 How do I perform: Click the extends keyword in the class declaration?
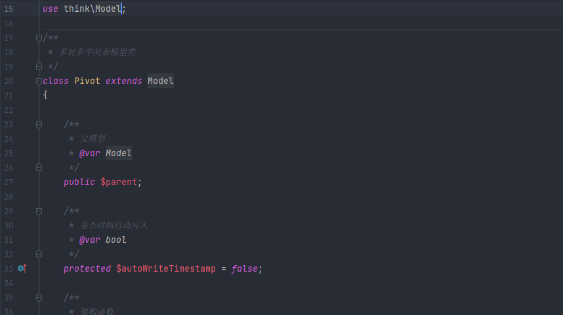pos(123,81)
